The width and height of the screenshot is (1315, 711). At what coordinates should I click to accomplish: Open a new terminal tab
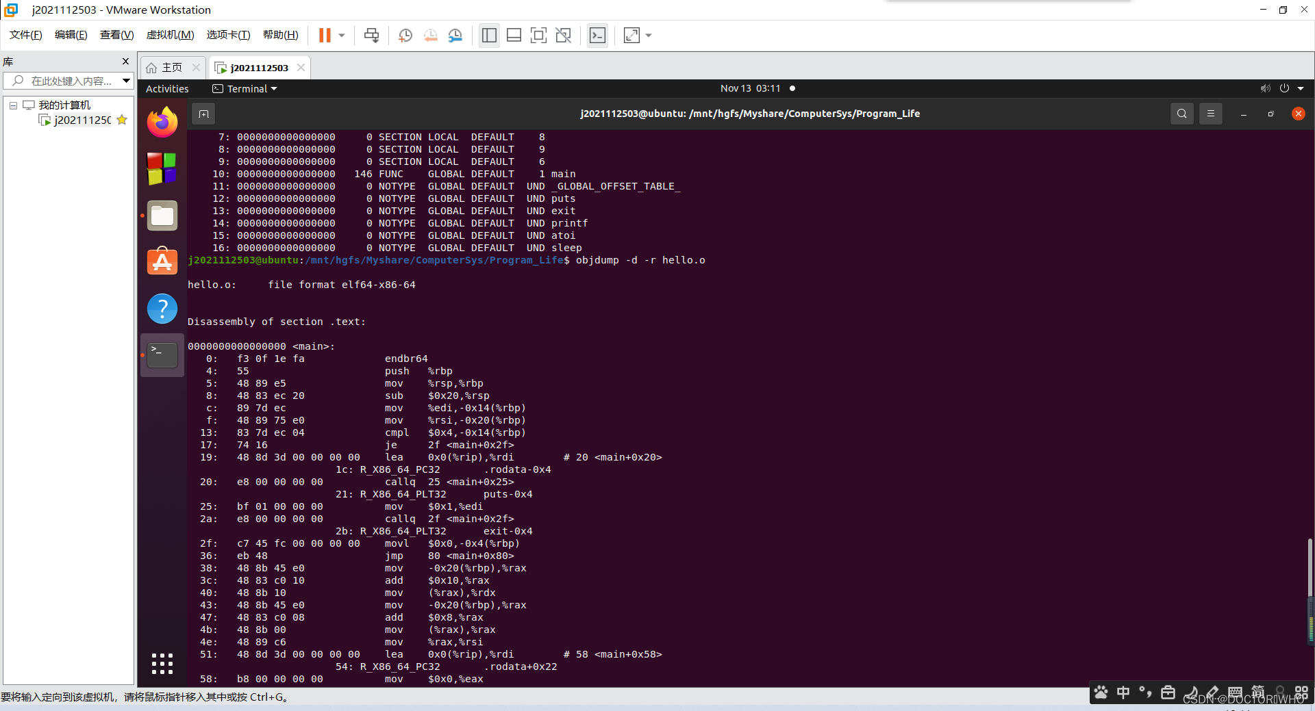tap(203, 114)
